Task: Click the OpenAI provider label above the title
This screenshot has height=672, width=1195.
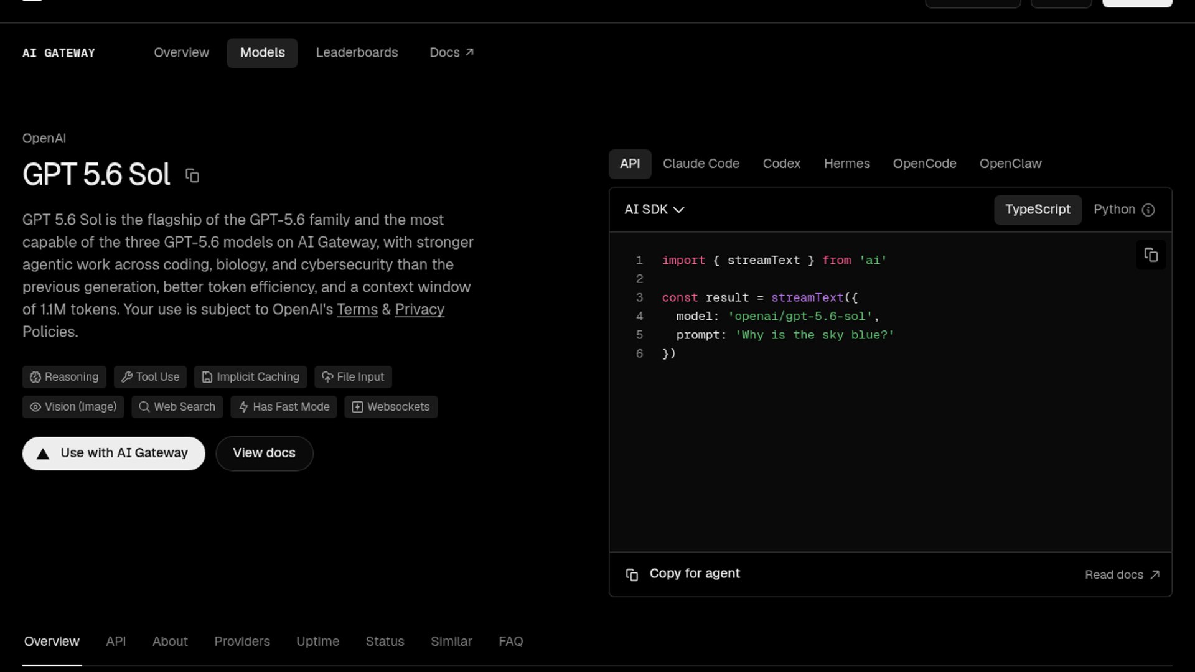Action: pyautogui.click(x=44, y=139)
